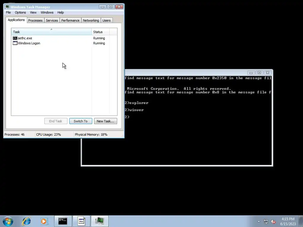The width and height of the screenshot is (303, 227).
Task: Click the muted volume tray icon
Action: 273,222
